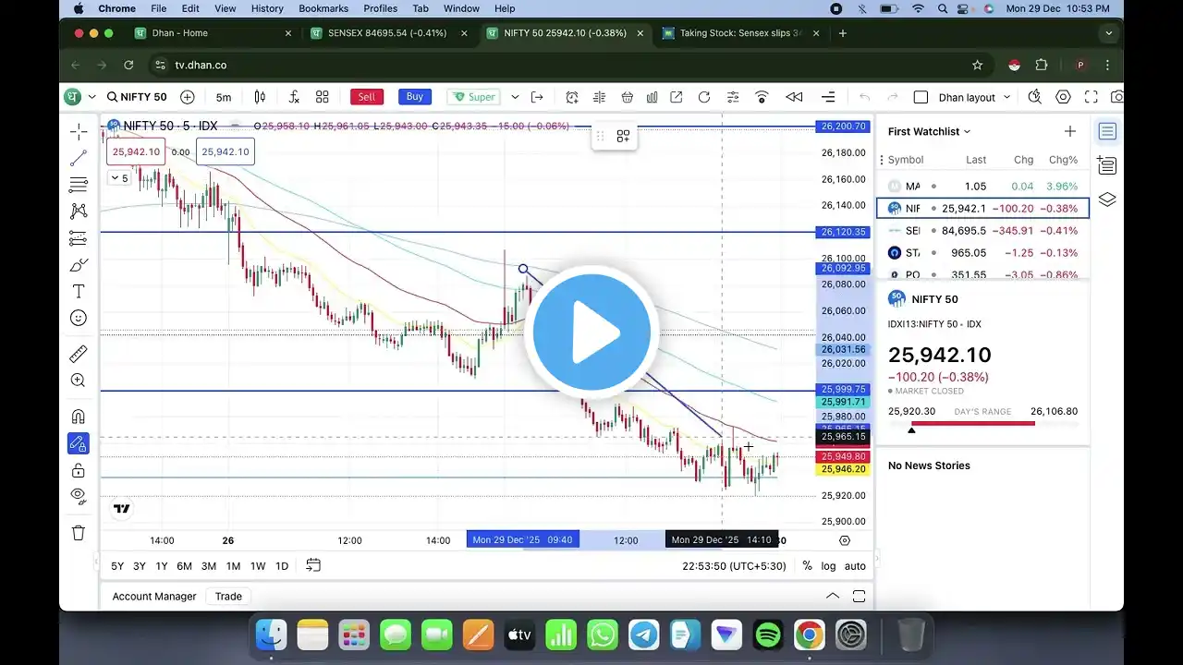The width and height of the screenshot is (1183, 665).
Task: Redo the last chart action
Action: [x=892, y=97]
